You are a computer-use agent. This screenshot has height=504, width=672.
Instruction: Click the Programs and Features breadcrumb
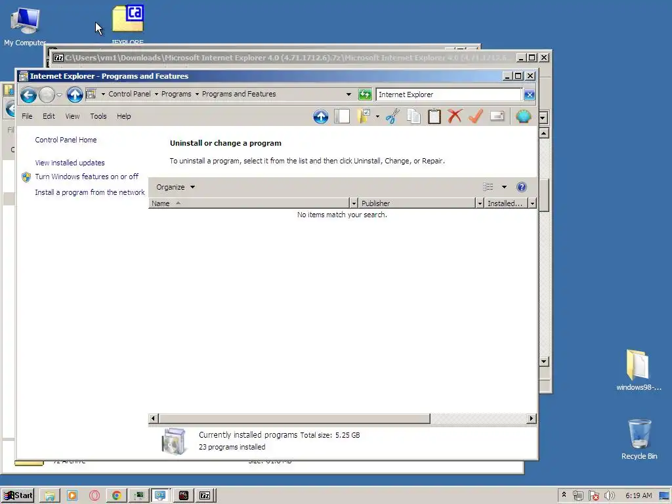coord(239,94)
